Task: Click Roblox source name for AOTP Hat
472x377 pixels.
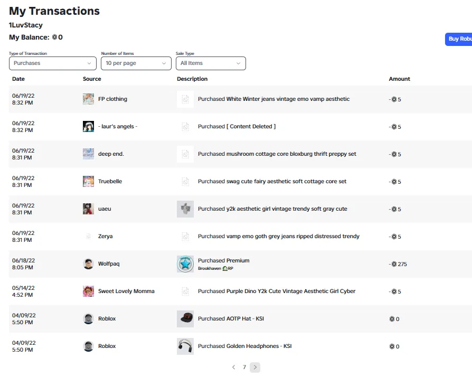Action: tap(107, 318)
